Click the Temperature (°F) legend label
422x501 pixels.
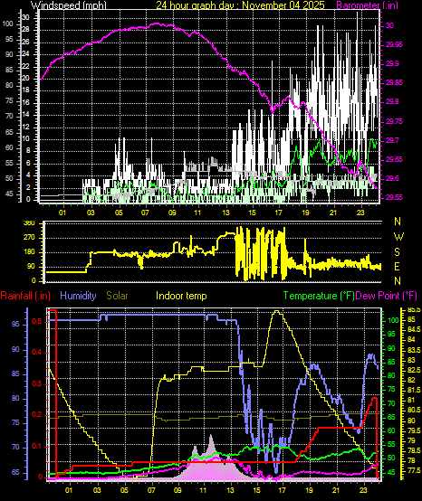pyautogui.click(x=319, y=296)
